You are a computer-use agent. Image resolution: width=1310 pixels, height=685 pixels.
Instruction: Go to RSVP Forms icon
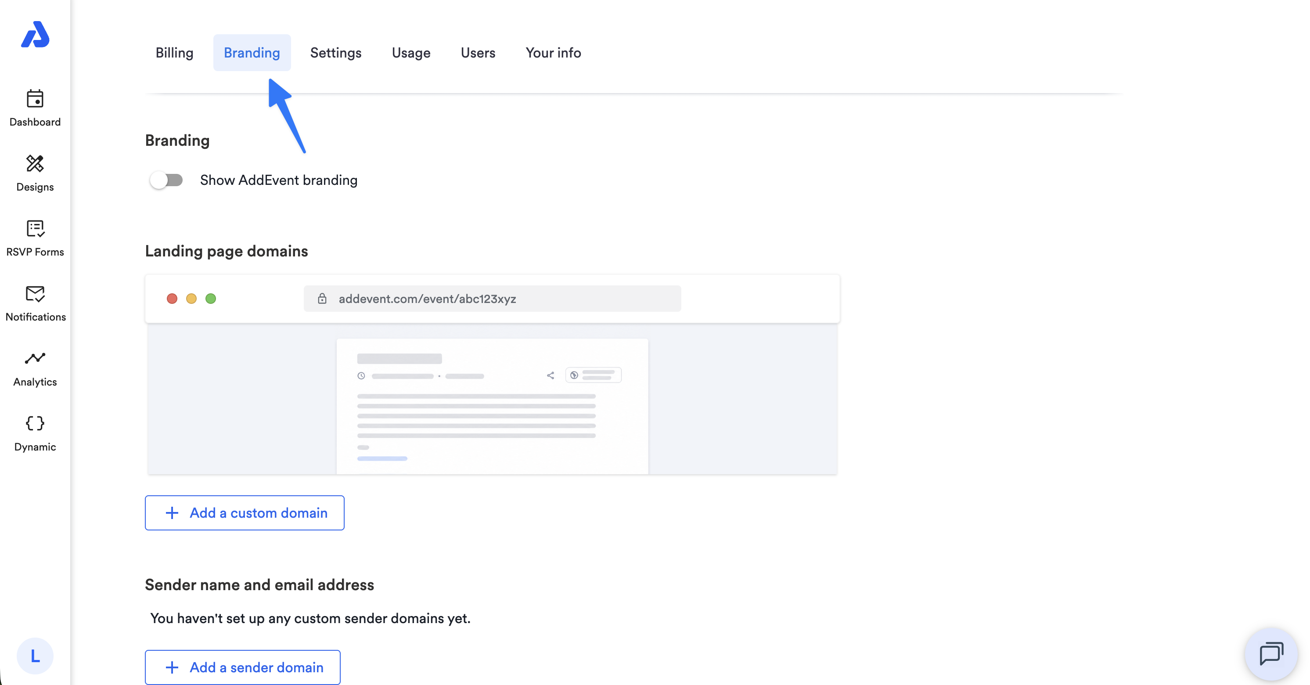(35, 229)
